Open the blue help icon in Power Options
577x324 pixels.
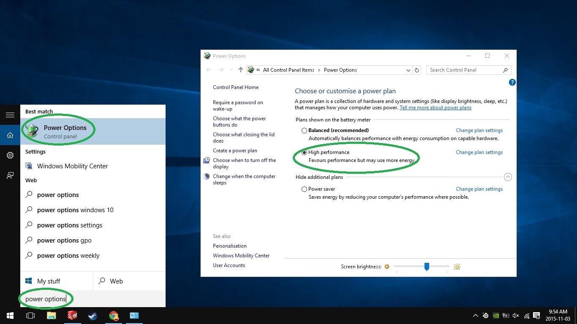(x=512, y=83)
